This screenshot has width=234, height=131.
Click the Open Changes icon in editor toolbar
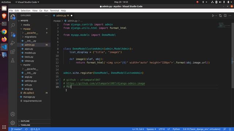[x=220, y=16]
